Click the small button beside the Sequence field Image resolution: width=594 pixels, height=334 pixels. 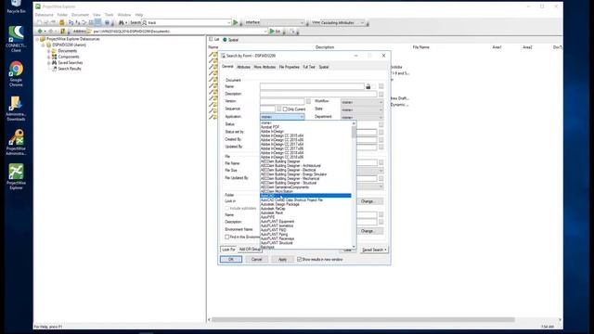pos(278,109)
